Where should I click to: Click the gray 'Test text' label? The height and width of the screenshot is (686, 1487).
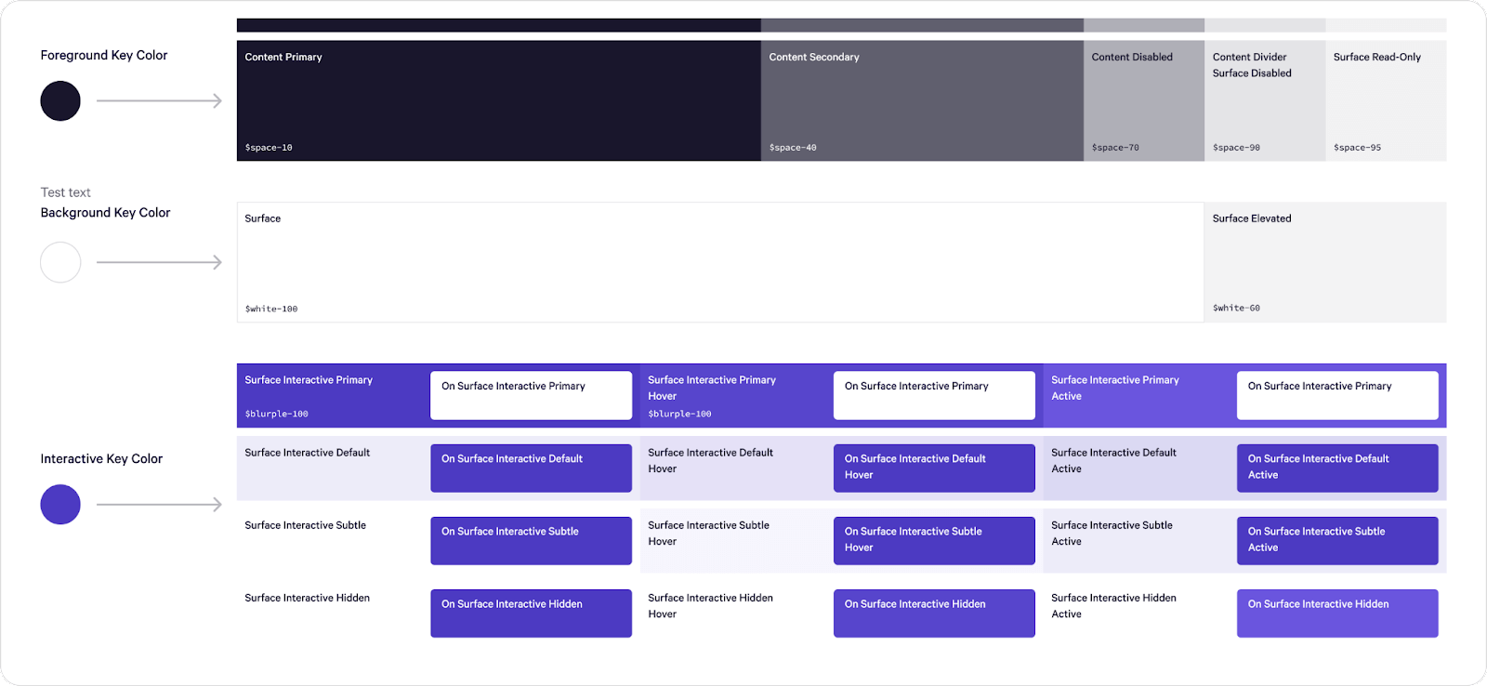pos(65,192)
